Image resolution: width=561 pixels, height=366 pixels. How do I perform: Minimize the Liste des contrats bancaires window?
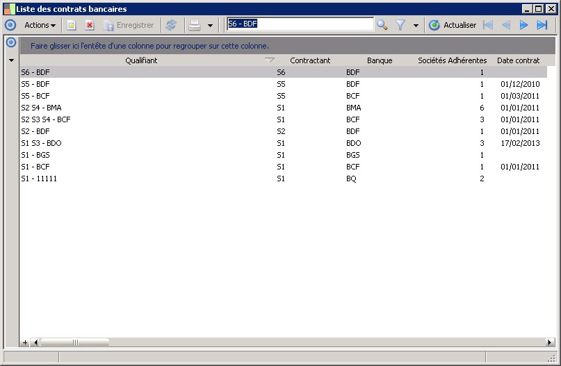pos(527,9)
